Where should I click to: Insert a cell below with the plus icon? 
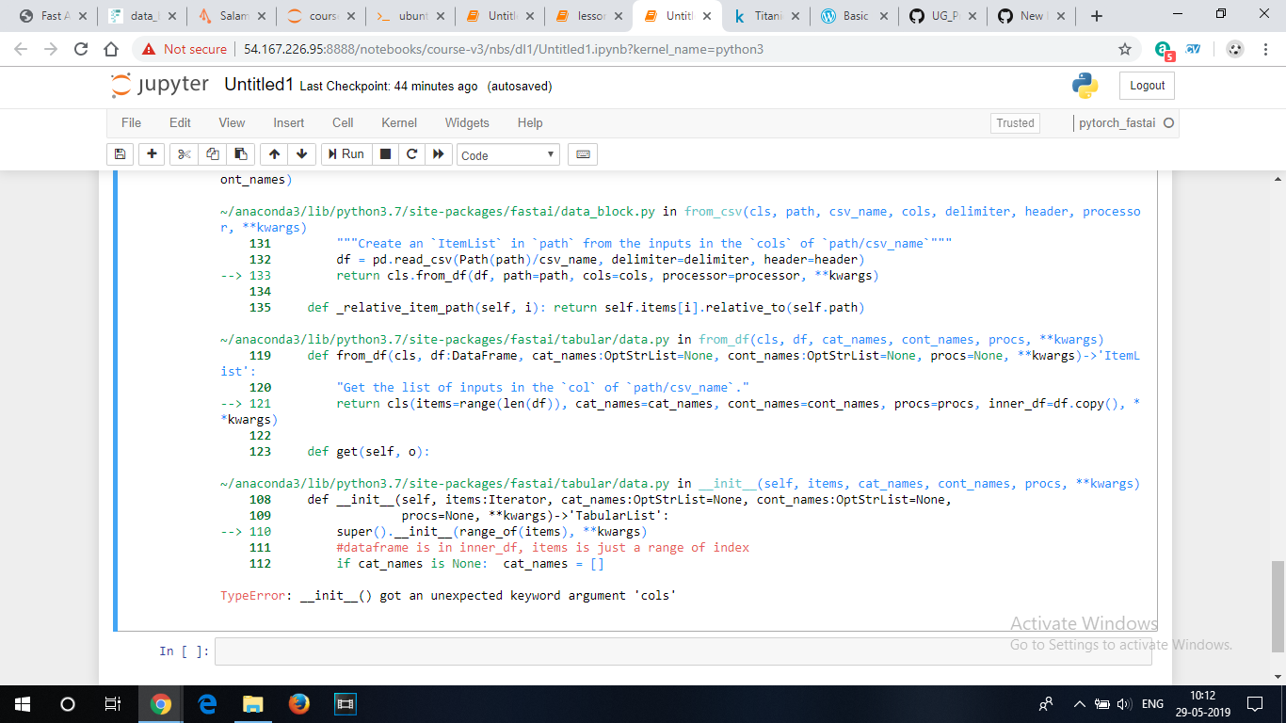pos(152,154)
